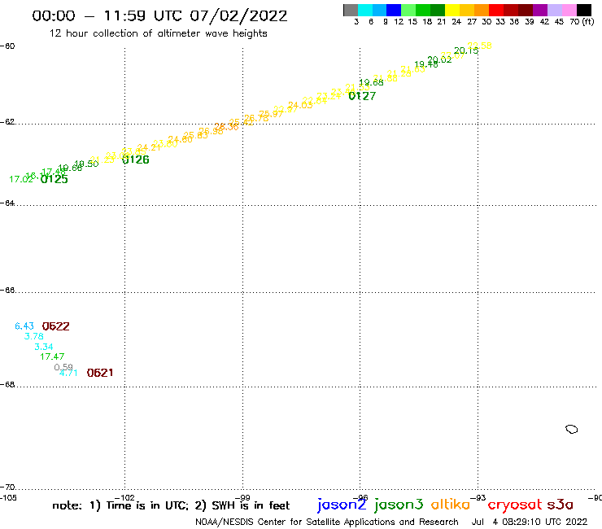Select the time marker 0125
Viewport: 602px width, 529px height.
(55, 179)
